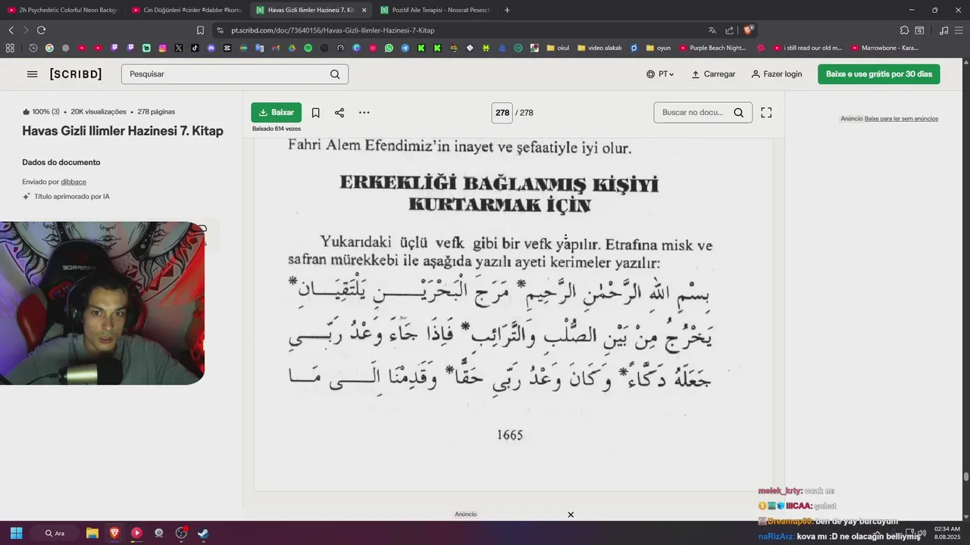The width and height of the screenshot is (970, 545).
Task: Click the TikTok bookmark icon
Action: point(195,48)
